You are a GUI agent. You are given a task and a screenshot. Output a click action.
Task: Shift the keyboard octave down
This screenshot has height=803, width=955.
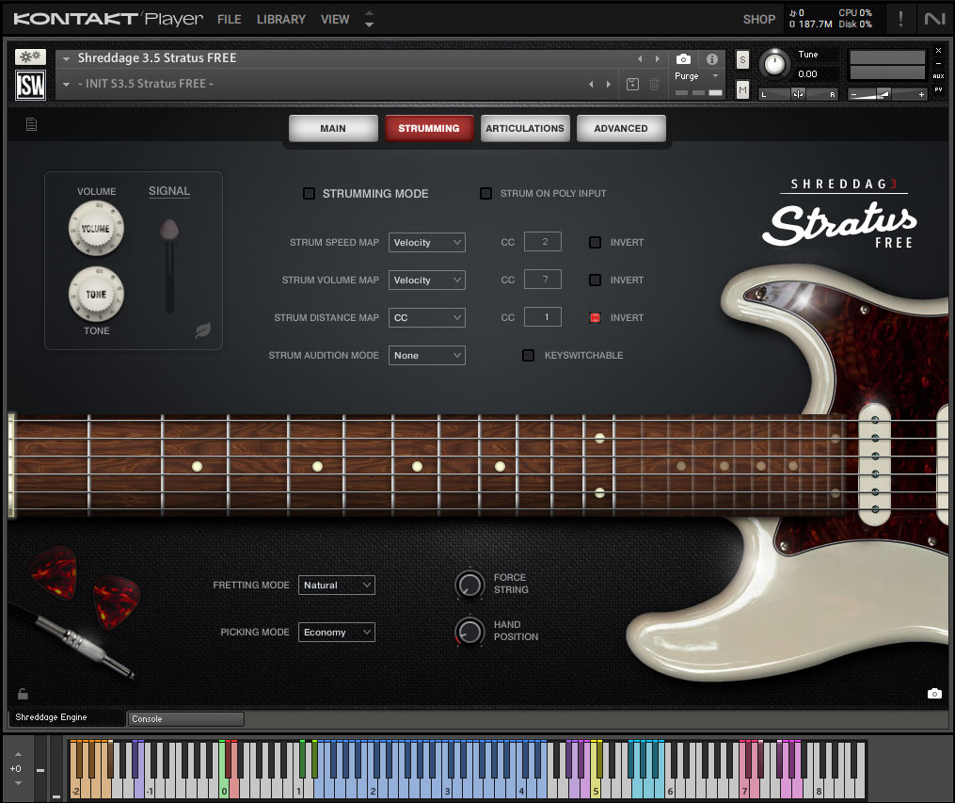[18, 783]
